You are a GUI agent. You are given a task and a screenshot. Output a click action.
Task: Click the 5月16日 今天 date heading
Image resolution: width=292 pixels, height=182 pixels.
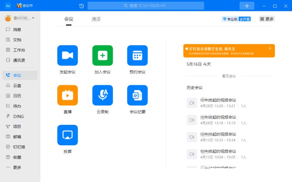[x=199, y=64]
